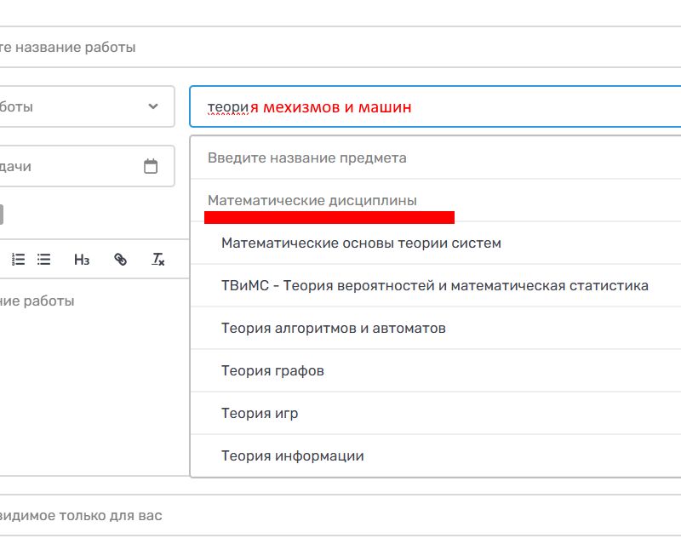
Task: Pick 'Теория графов' from the subject list
Action: click(x=272, y=371)
